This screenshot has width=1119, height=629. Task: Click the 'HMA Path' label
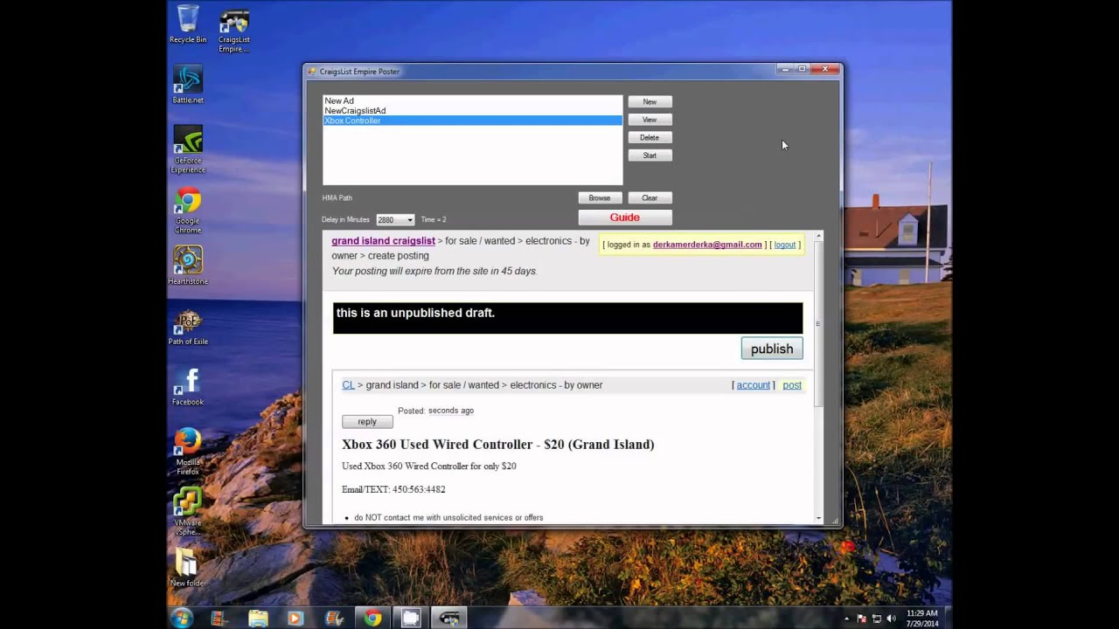click(x=337, y=198)
